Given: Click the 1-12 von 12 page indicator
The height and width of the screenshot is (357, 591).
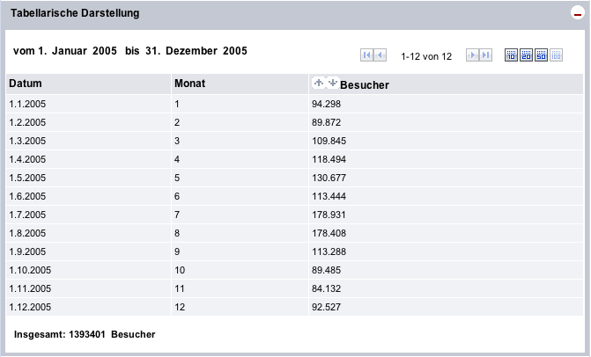Looking at the screenshot, I should pos(426,56).
